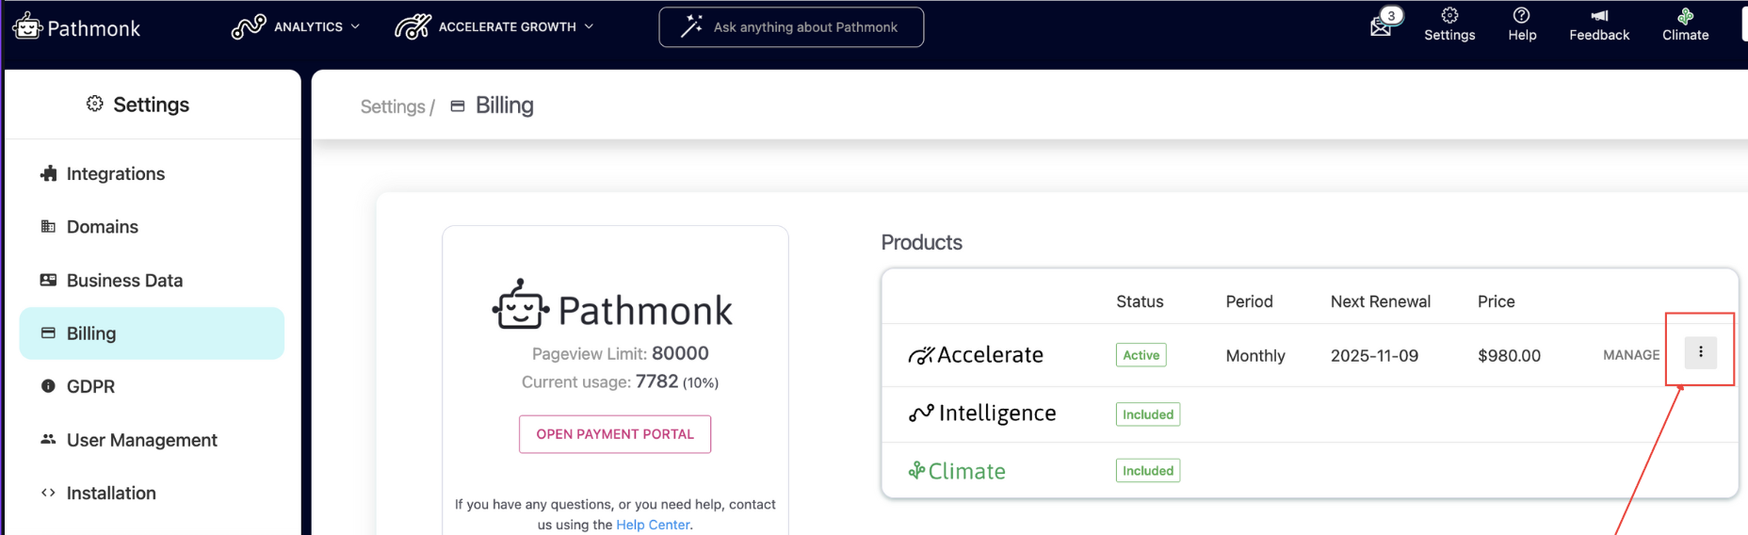
Task: Navigate to Installation settings
Action: 111,494
